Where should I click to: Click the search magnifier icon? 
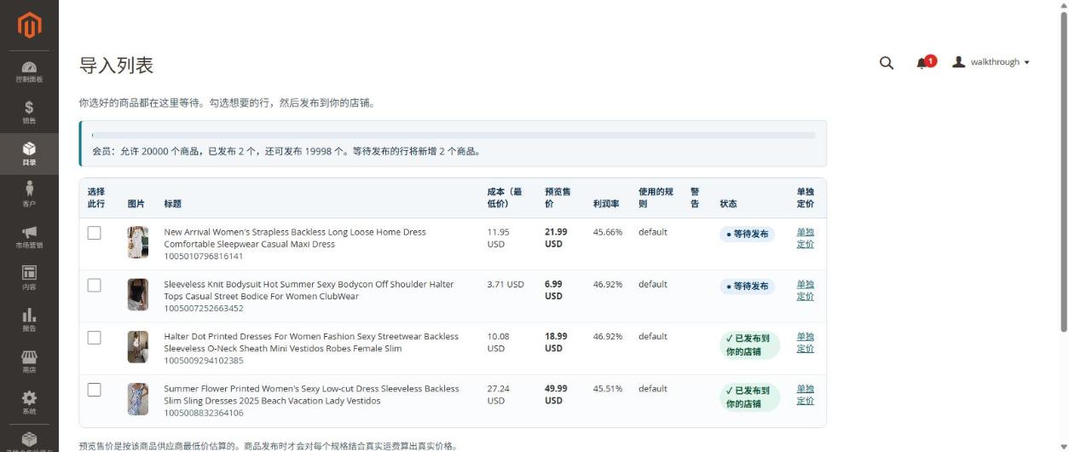tap(887, 62)
